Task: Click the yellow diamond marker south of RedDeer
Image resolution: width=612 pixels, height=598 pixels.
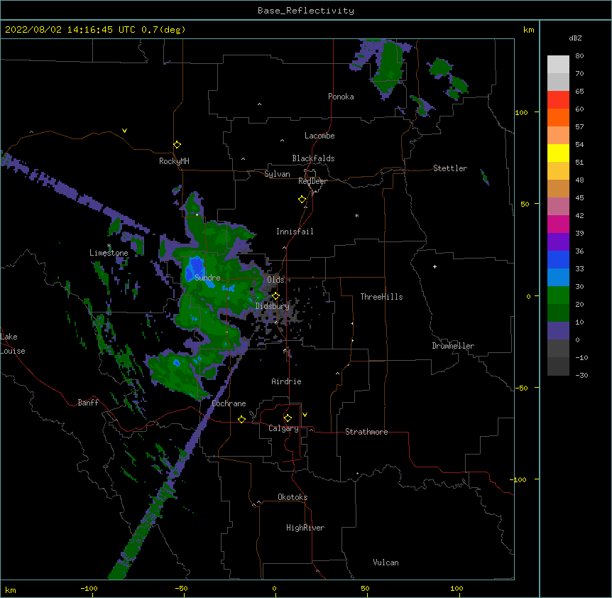Action: (302, 200)
